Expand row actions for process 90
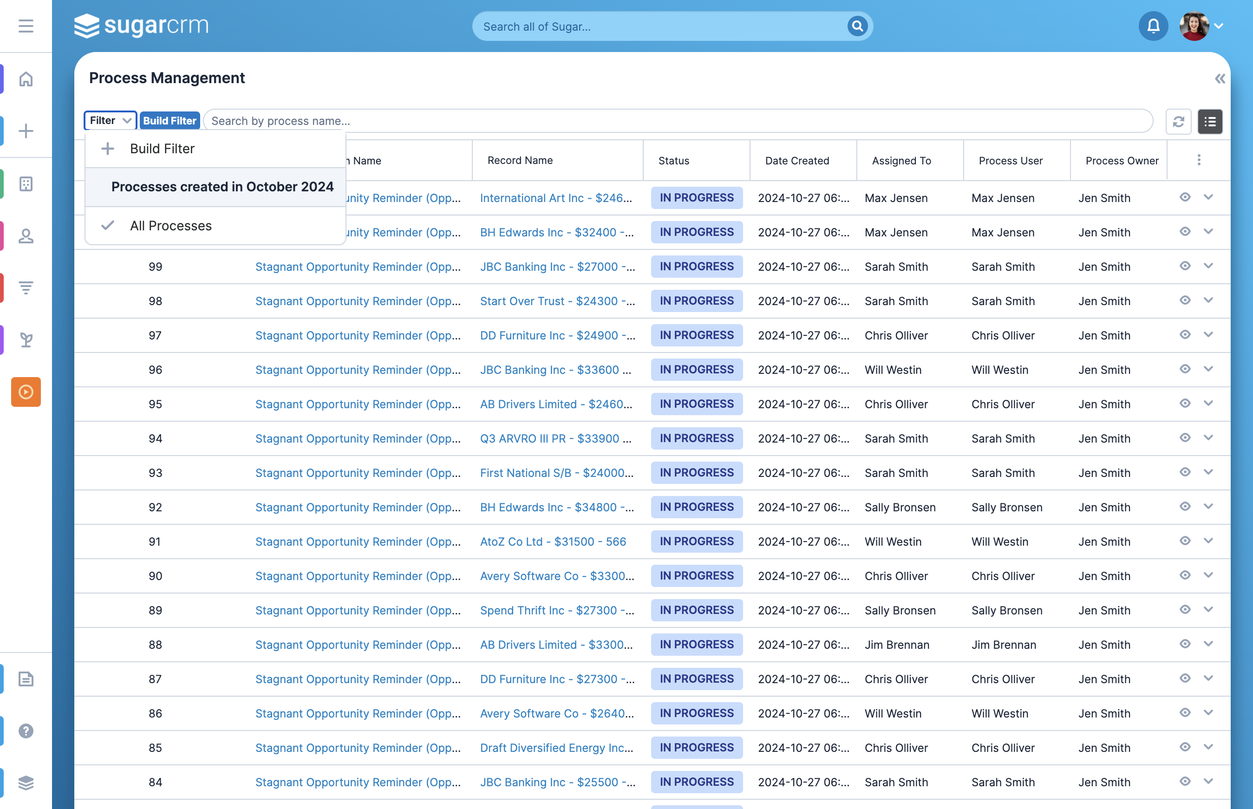This screenshot has height=809, width=1253. click(1208, 575)
